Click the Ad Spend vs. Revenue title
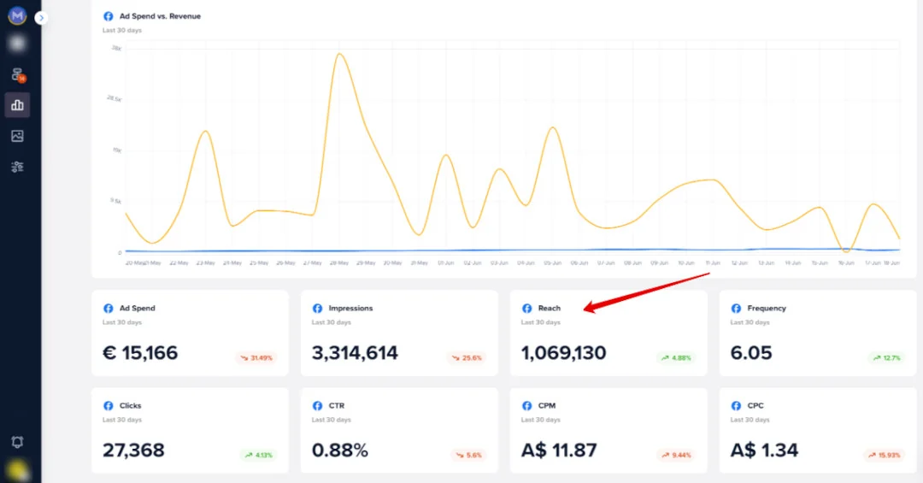The image size is (923, 483). pos(160,16)
